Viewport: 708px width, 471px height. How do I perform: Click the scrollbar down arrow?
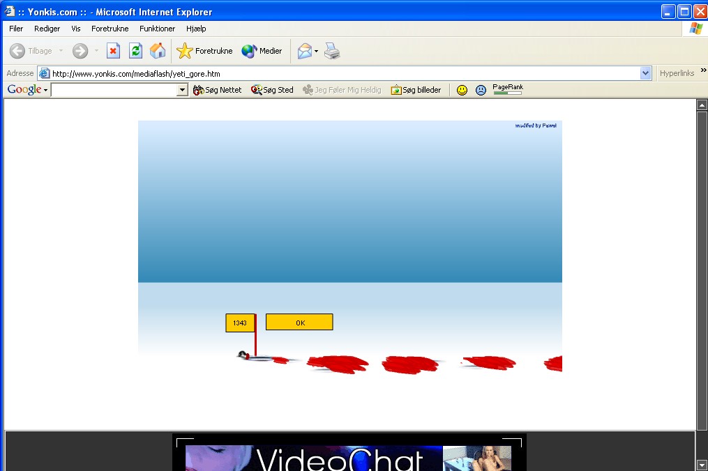point(702,465)
